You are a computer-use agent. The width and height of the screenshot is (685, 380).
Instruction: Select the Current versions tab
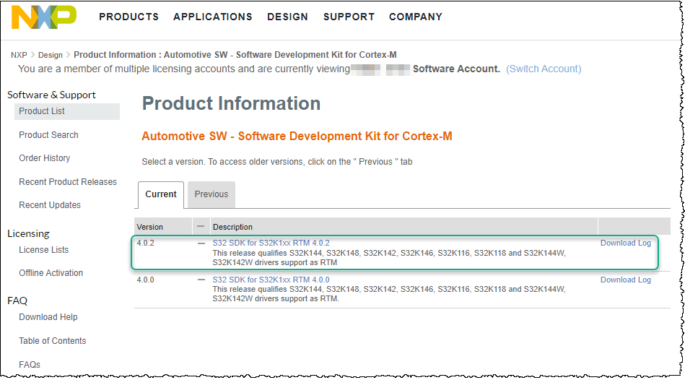(161, 194)
